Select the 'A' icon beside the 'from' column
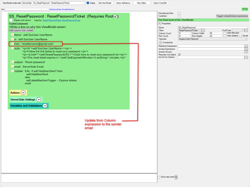This screenshot has width=250, height=187. (12, 44)
